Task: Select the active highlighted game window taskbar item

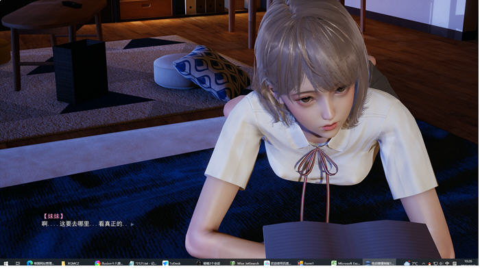Action: pos(379,263)
